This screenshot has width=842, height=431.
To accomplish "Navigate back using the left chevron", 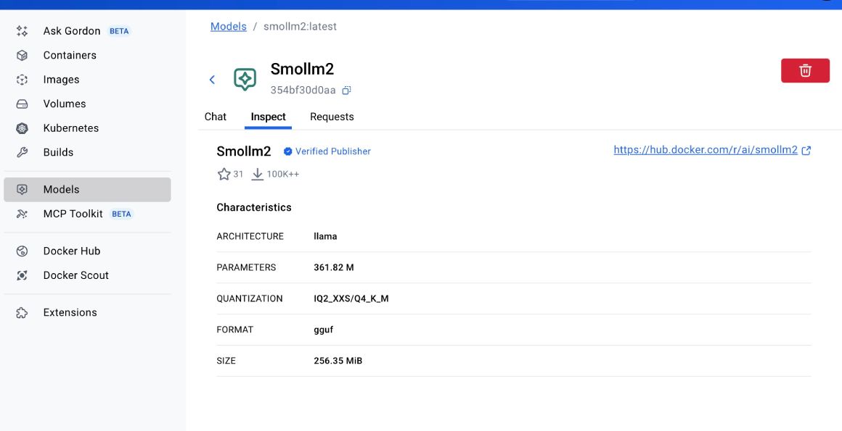I will (x=213, y=80).
